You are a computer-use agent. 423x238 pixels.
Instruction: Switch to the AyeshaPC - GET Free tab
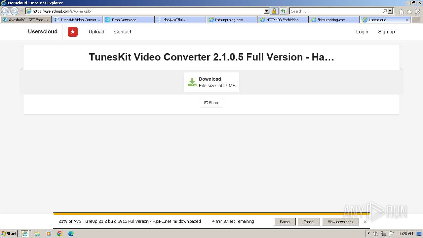point(26,20)
